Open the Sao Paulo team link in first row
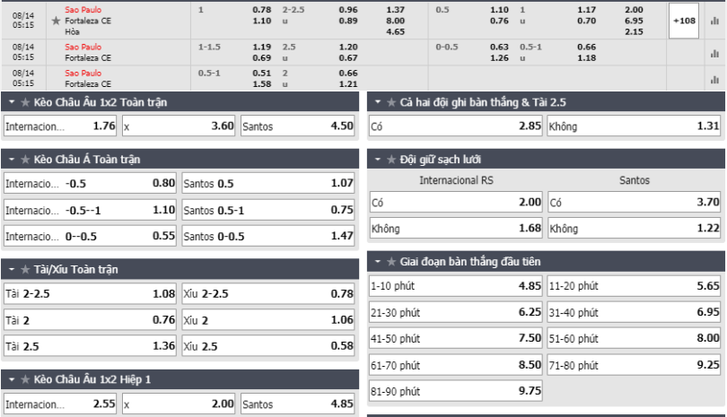The width and height of the screenshot is (727, 417). [x=83, y=10]
